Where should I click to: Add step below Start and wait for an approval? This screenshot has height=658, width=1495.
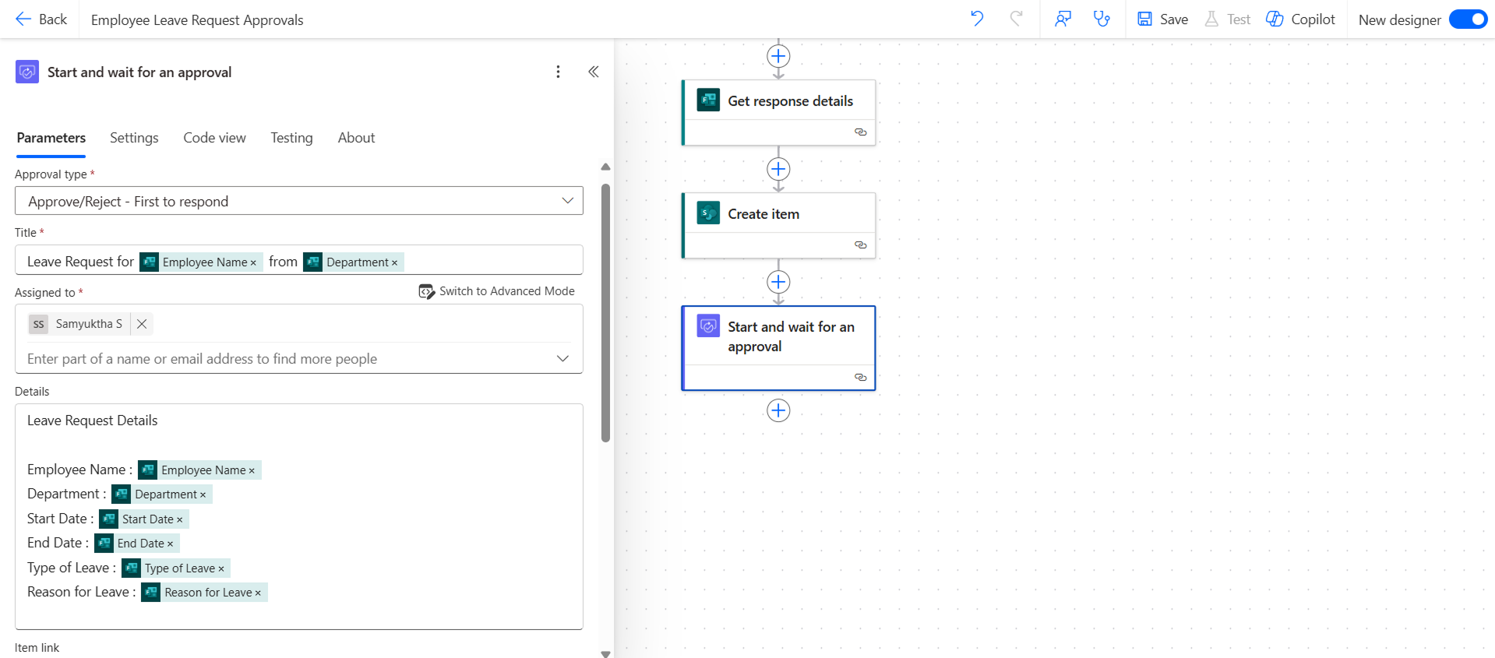[778, 410]
